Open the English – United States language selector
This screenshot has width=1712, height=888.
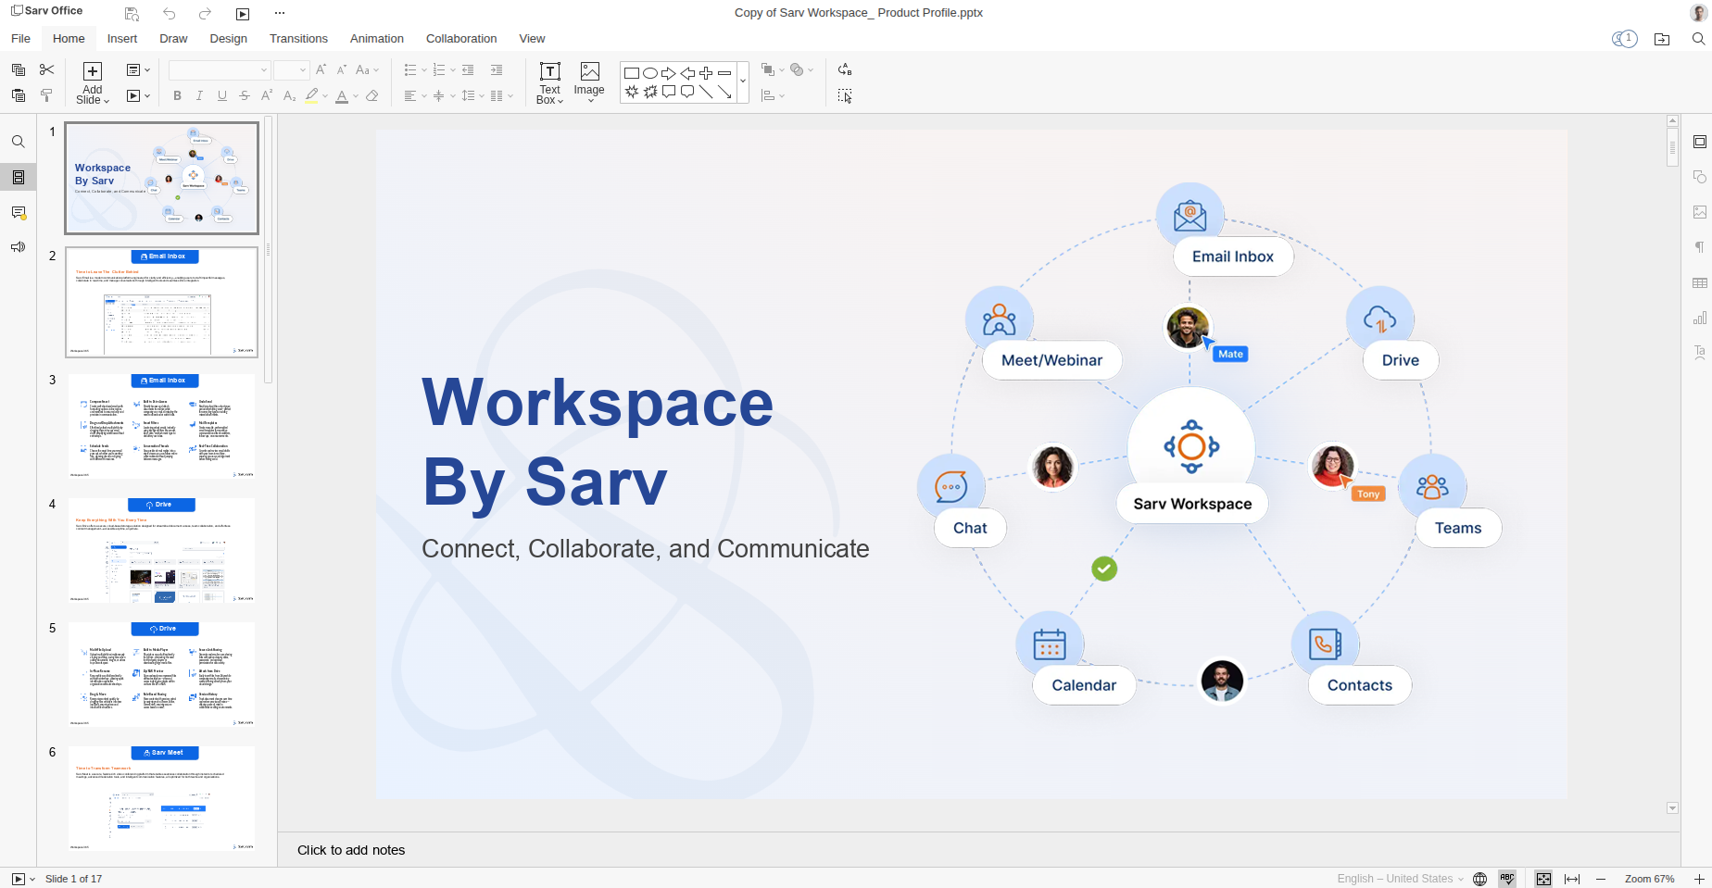pyautogui.click(x=1396, y=879)
